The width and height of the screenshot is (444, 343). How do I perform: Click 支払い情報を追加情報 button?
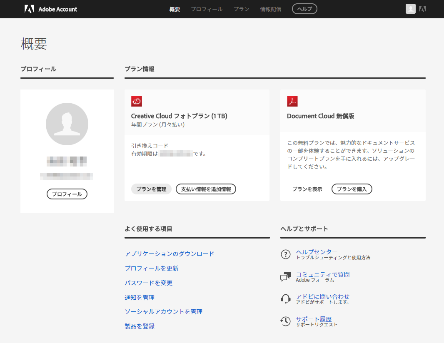206,189
